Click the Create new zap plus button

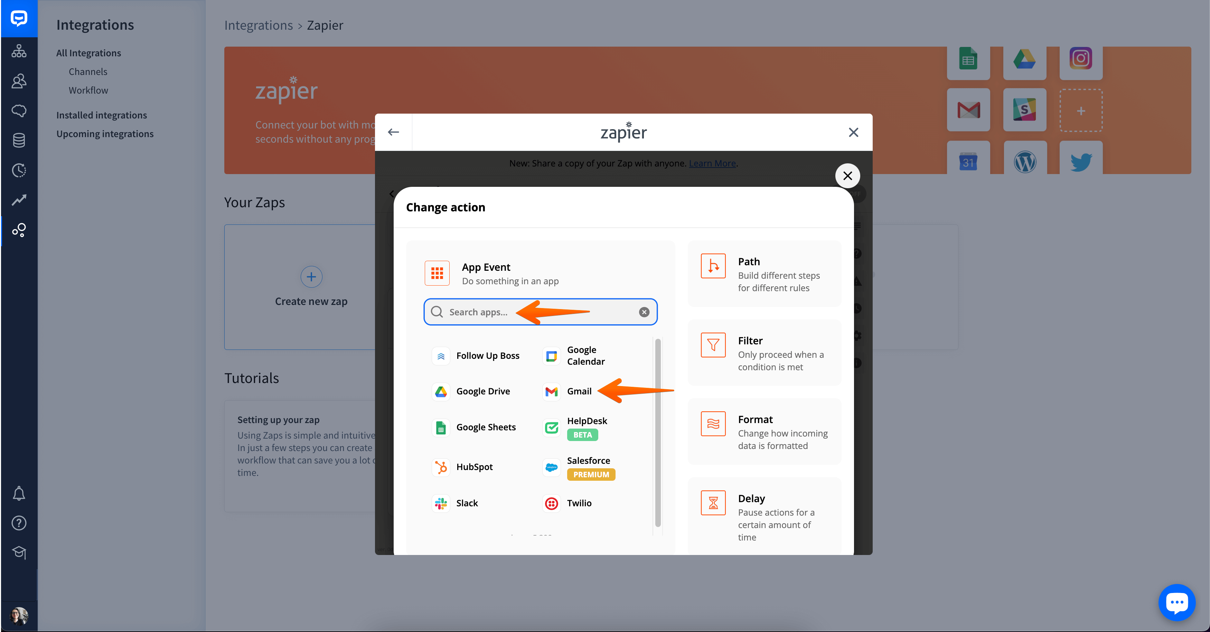tap(311, 277)
